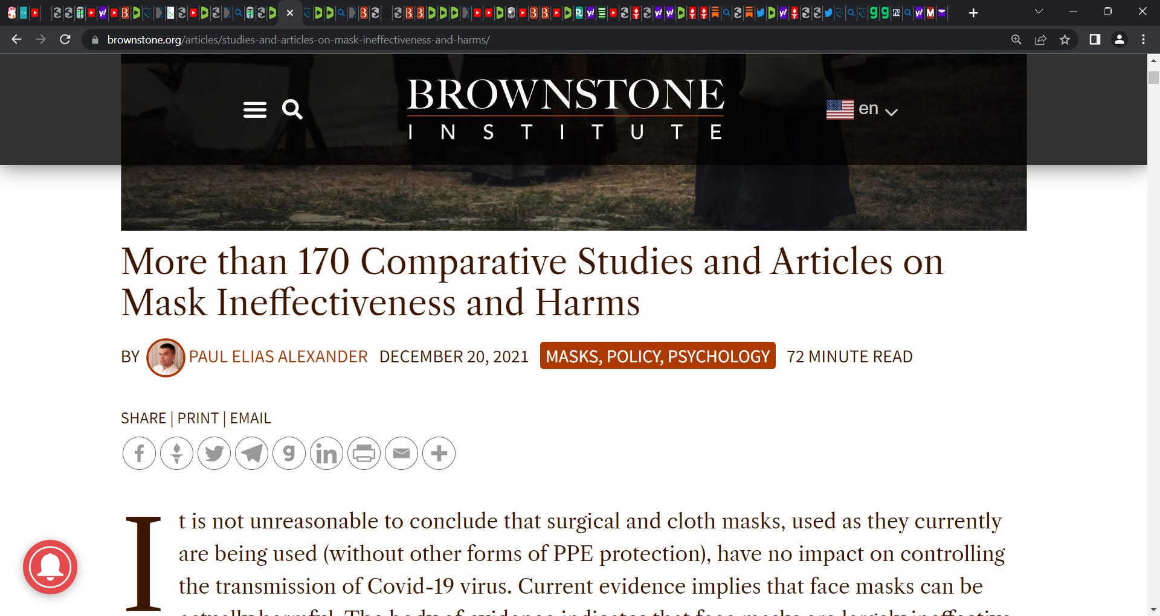The image size is (1160, 616).
Task: Click the red notification bell
Action: (x=50, y=567)
